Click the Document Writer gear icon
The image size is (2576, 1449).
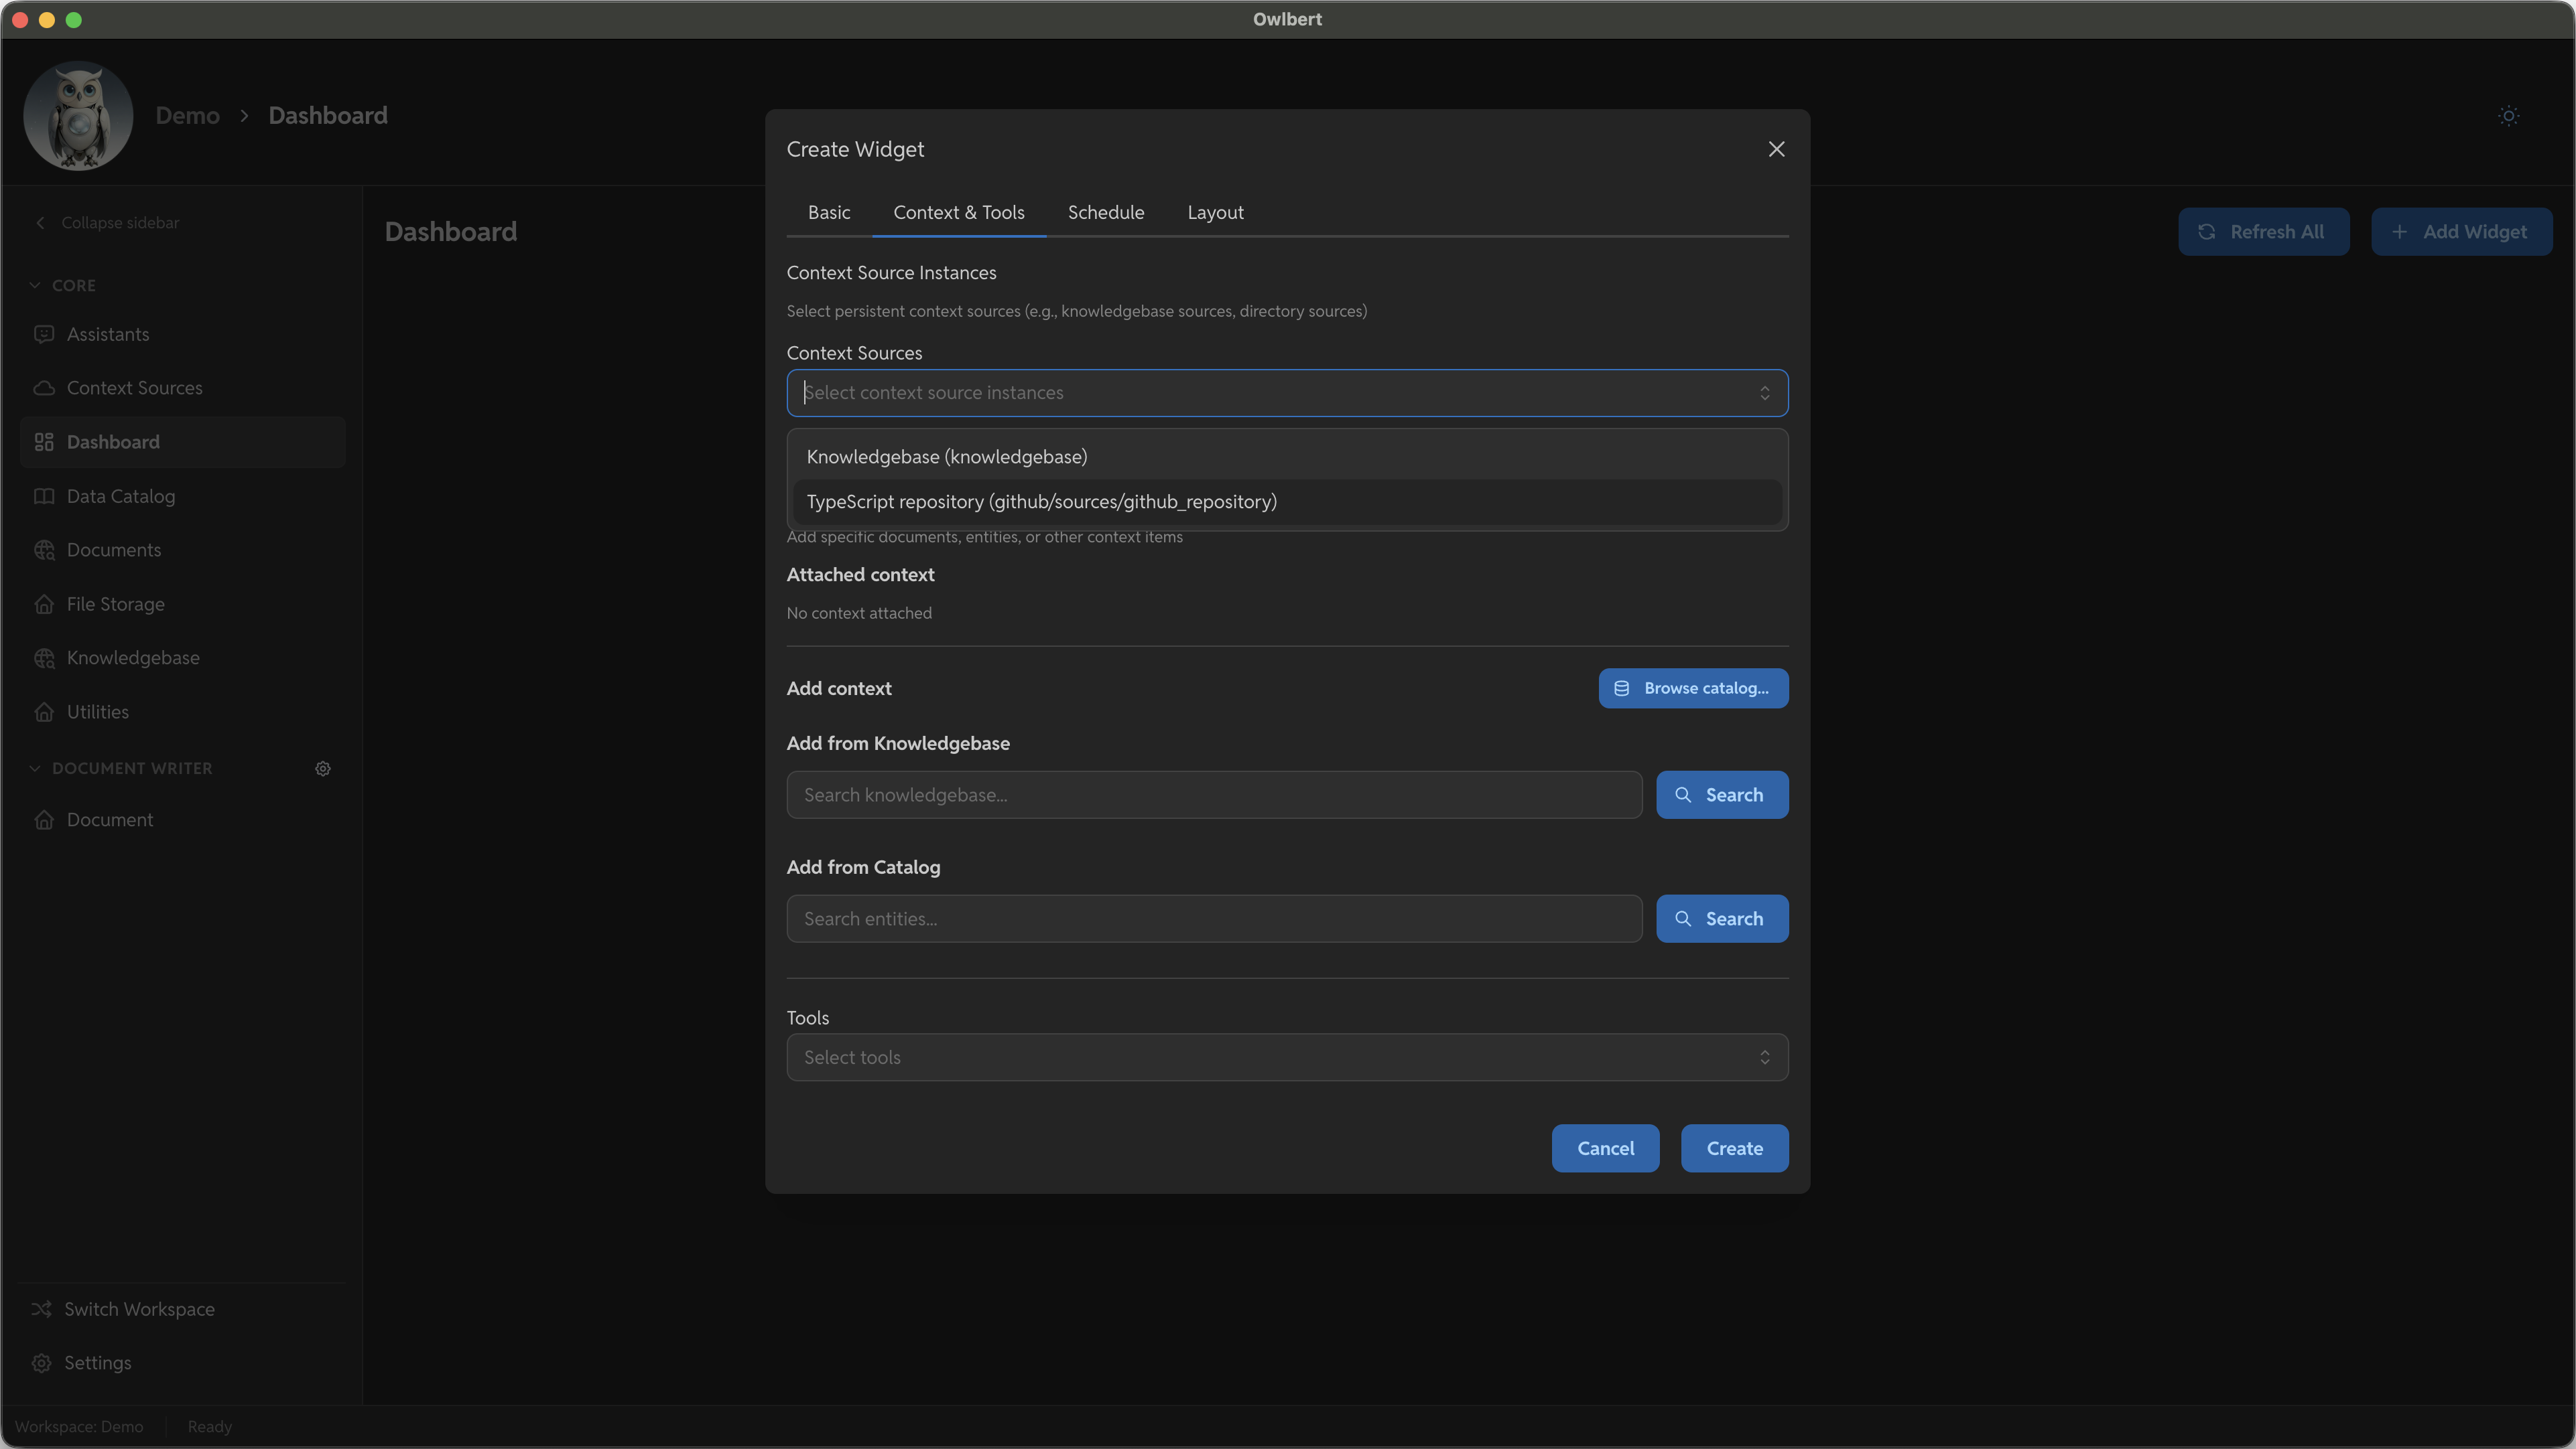[x=323, y=769]
